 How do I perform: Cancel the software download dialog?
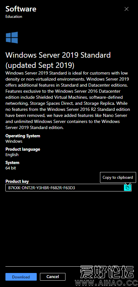coord(53,277)
